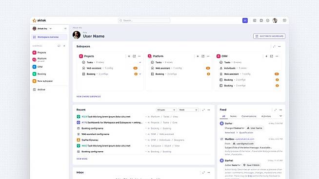Click the user@gmail.com sender chip
Viewport: 319px width, 179px height.
[x=243, y=143]
